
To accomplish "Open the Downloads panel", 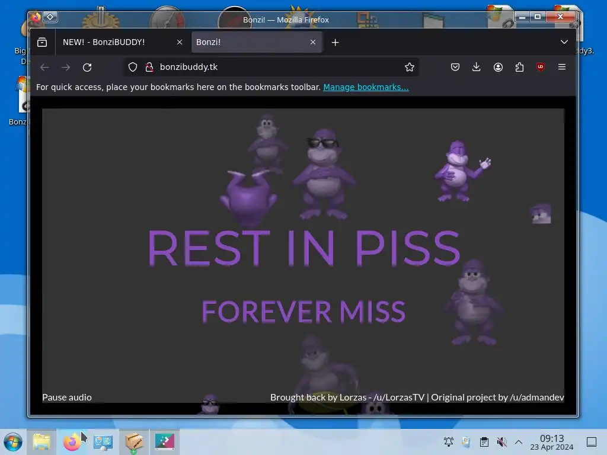I will point(477,68).
